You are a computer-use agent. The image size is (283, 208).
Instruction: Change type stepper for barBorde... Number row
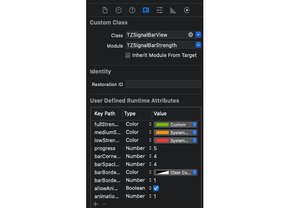tap(150, 180)
